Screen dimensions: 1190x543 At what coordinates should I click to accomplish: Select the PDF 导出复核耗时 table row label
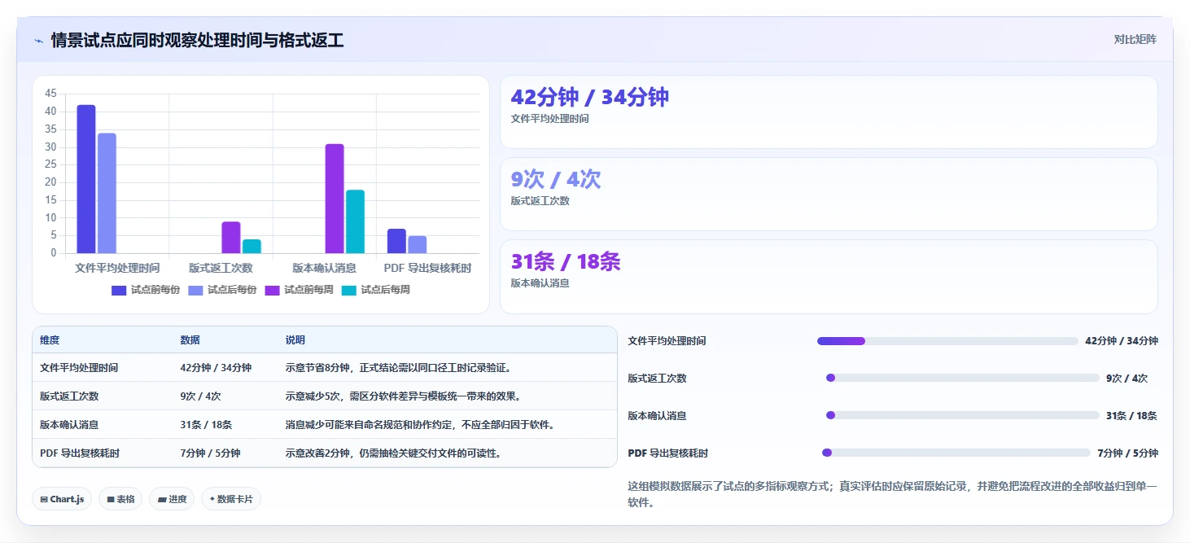80,453
